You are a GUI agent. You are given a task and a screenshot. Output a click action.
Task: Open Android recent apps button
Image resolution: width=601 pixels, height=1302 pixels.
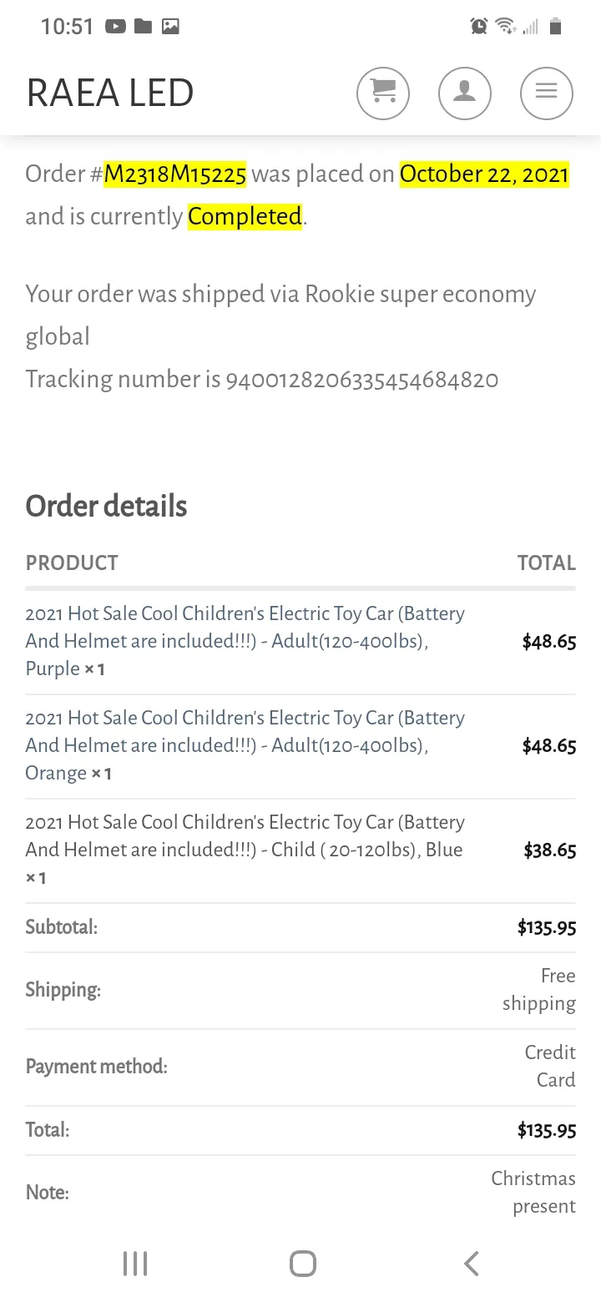click(x=135, y=1264)
